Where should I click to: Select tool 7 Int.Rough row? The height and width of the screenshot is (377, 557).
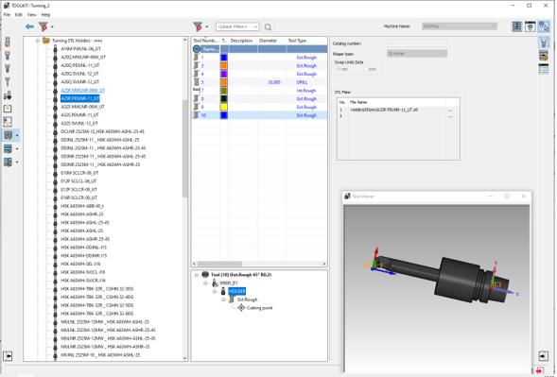tap(260, 90)
